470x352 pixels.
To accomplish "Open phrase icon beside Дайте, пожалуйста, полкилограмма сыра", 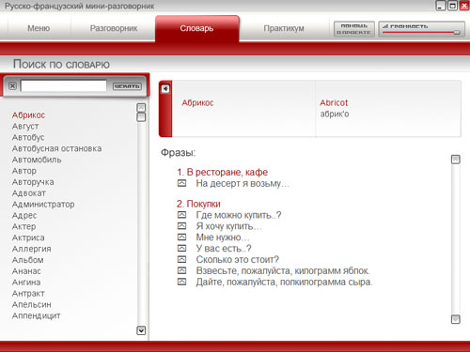I will pos(181,282).
